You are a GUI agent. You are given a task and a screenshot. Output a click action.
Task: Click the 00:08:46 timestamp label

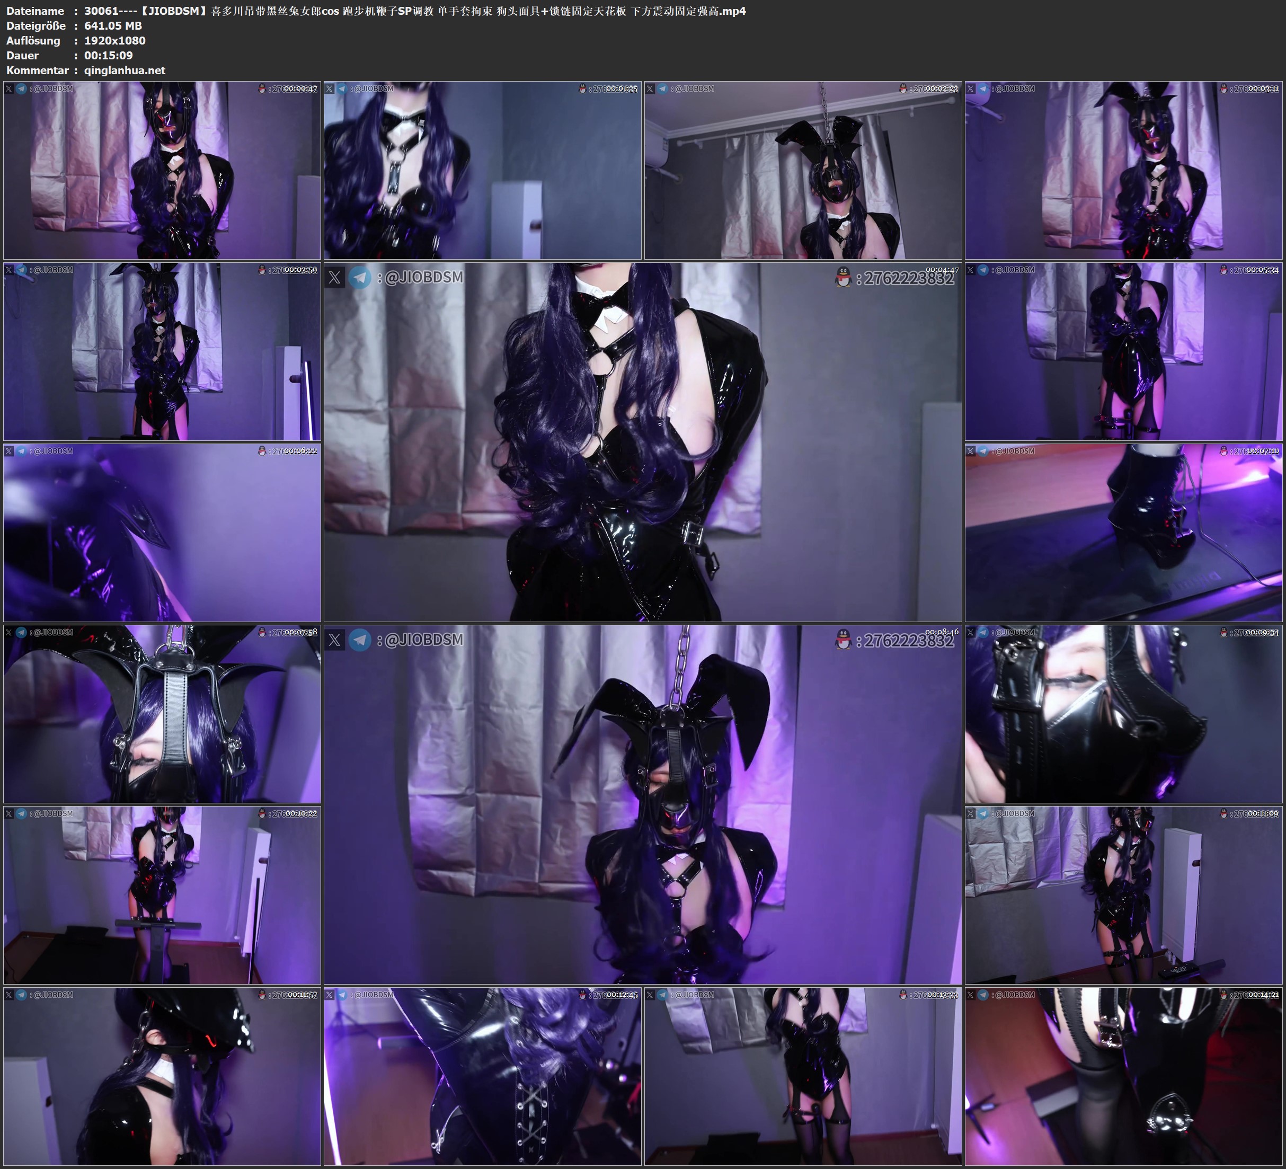942,632
